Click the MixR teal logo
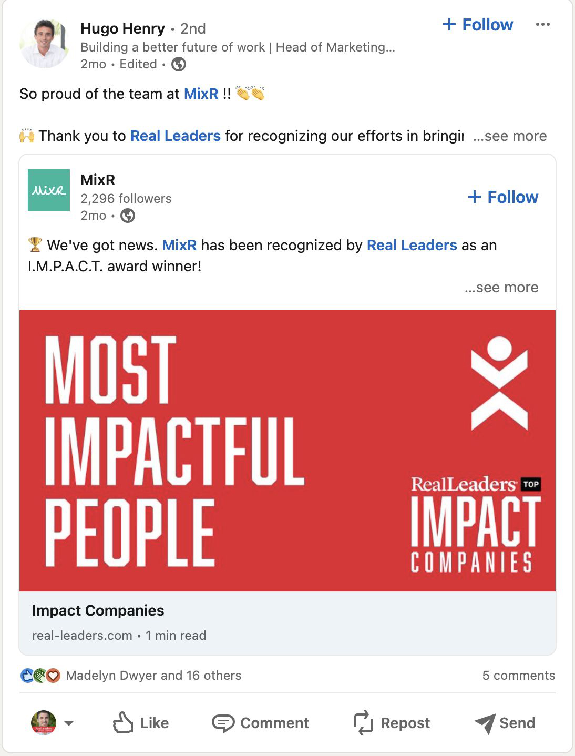This screenshot has width=575, height=756. pos(49,190)
